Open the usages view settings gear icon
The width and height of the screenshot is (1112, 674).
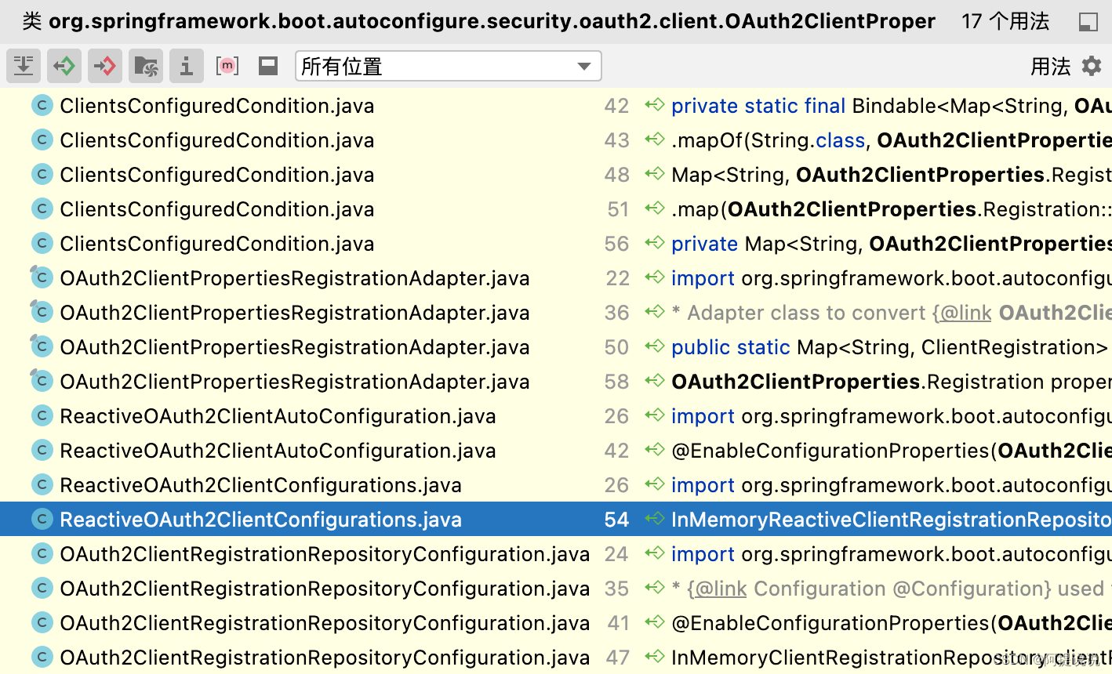pos(1092,66)
